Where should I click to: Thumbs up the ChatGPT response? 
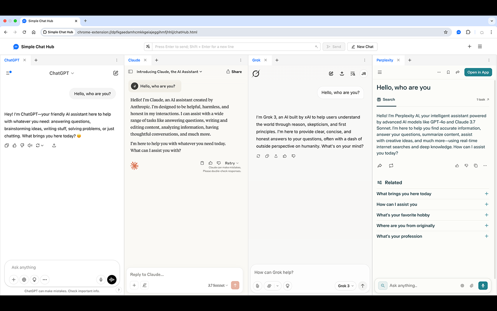click(14, 145)
